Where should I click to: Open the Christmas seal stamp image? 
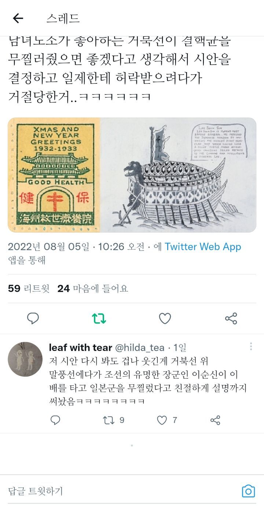coord(54,175)
